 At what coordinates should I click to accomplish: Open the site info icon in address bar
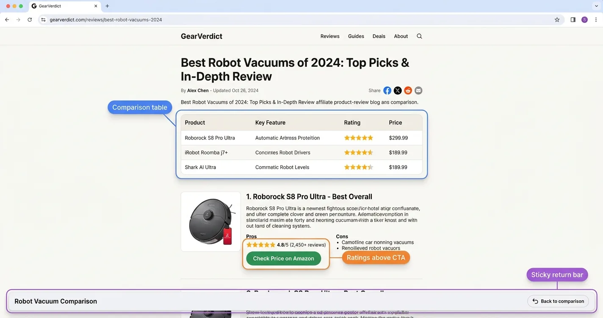coord(43,19)
